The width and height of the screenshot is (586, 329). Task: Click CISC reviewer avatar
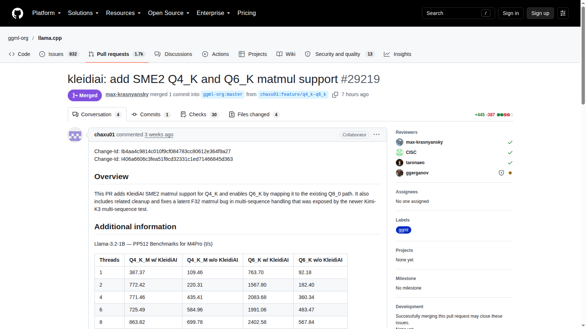(x=400, y=152)
